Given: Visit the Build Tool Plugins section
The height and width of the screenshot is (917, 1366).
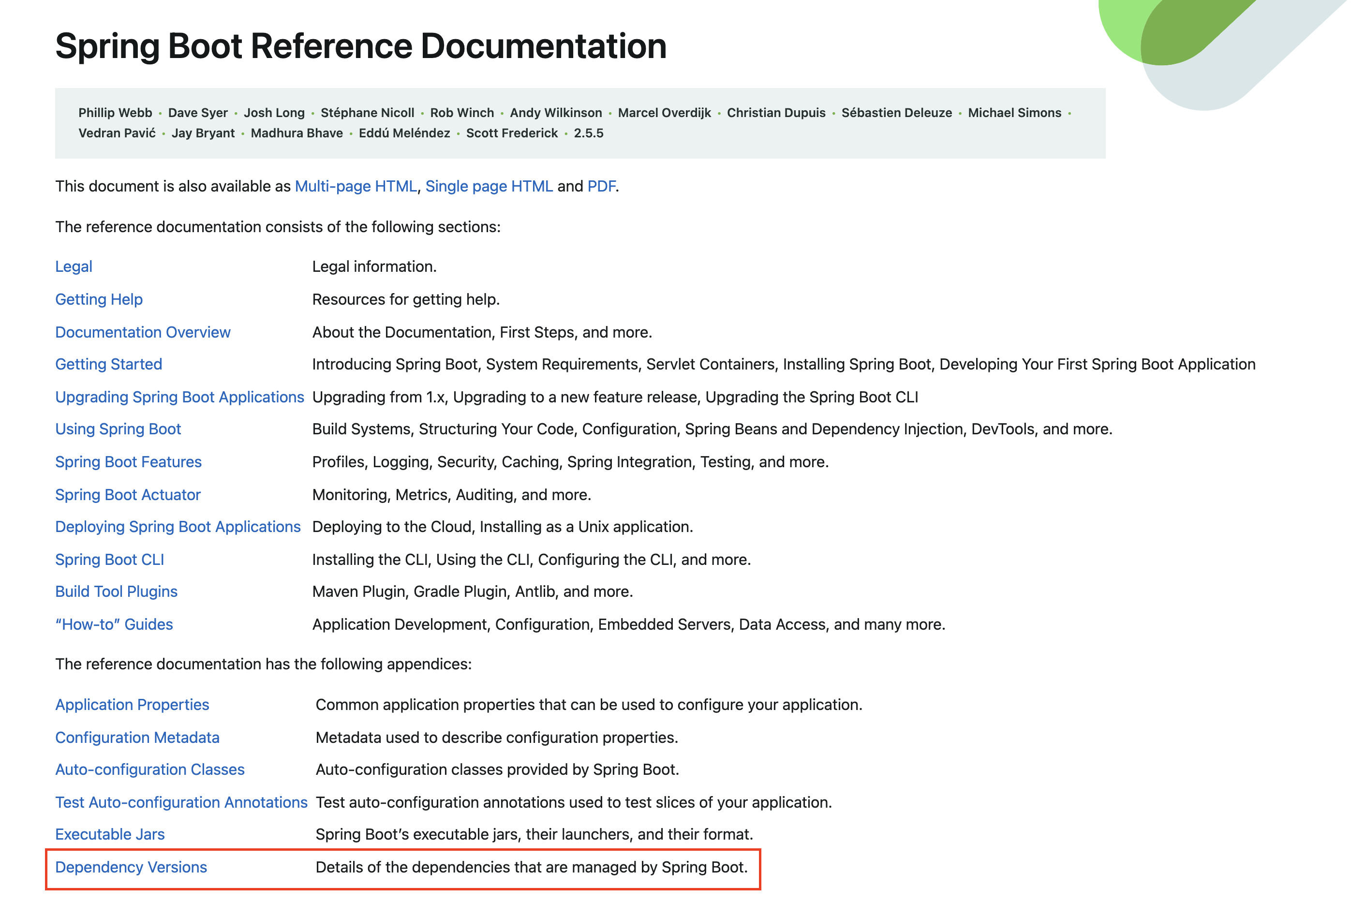Looking at the screenshot, I should coord(117,592).
